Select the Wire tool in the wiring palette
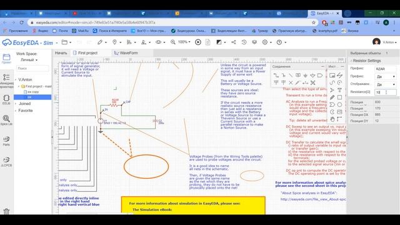Viewport: 400px width, 225px height. point(276,76)
